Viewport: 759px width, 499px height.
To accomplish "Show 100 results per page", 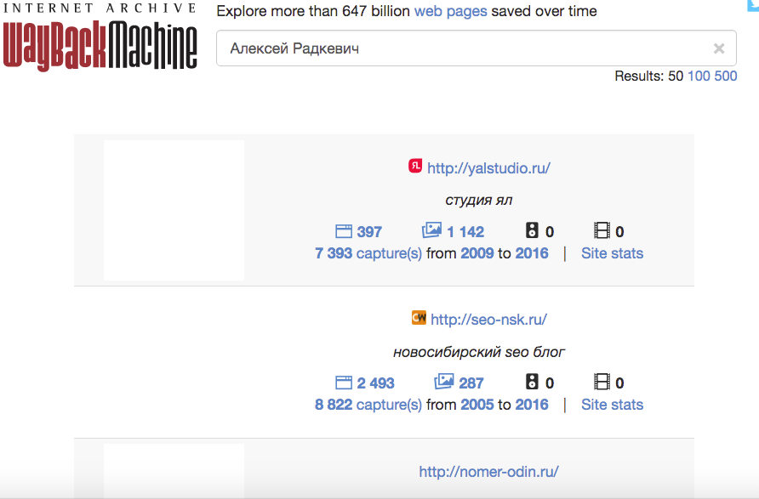I will click(x=699, y=76).
